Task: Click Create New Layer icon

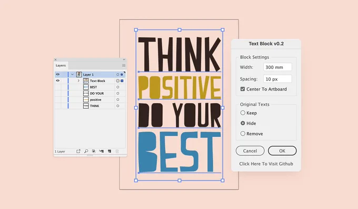Action: coord(110,151)
